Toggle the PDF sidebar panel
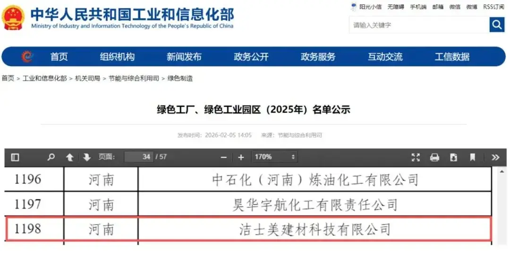Screen dimensions: 510x263 [x=15, y=157]
